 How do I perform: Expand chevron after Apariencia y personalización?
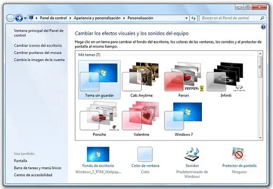pos(124,18)
